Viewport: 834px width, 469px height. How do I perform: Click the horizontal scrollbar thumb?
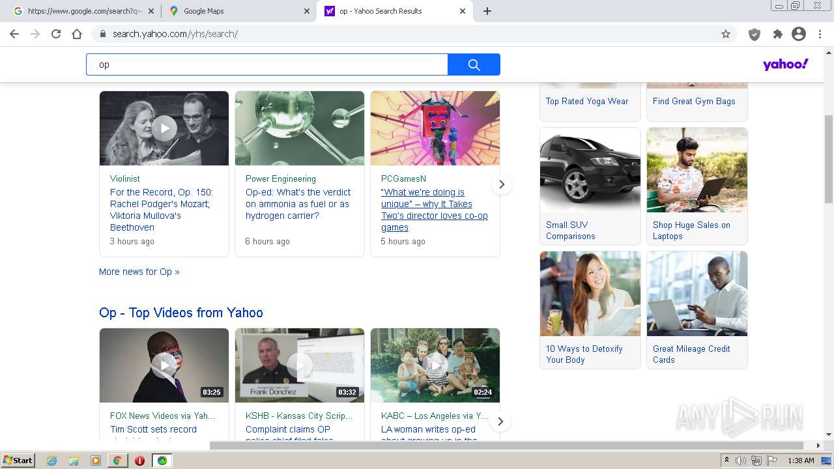(x=506, y=446)
